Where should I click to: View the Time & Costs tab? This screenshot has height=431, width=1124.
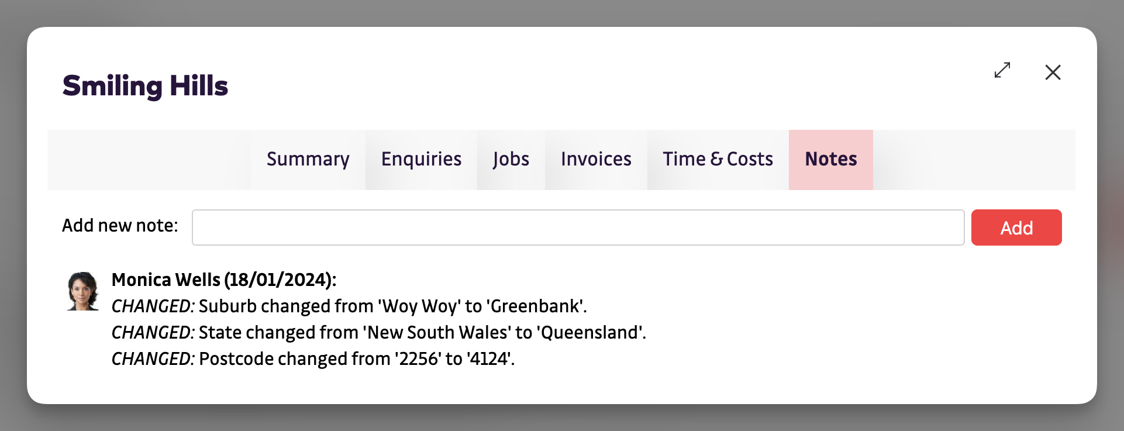718,159
